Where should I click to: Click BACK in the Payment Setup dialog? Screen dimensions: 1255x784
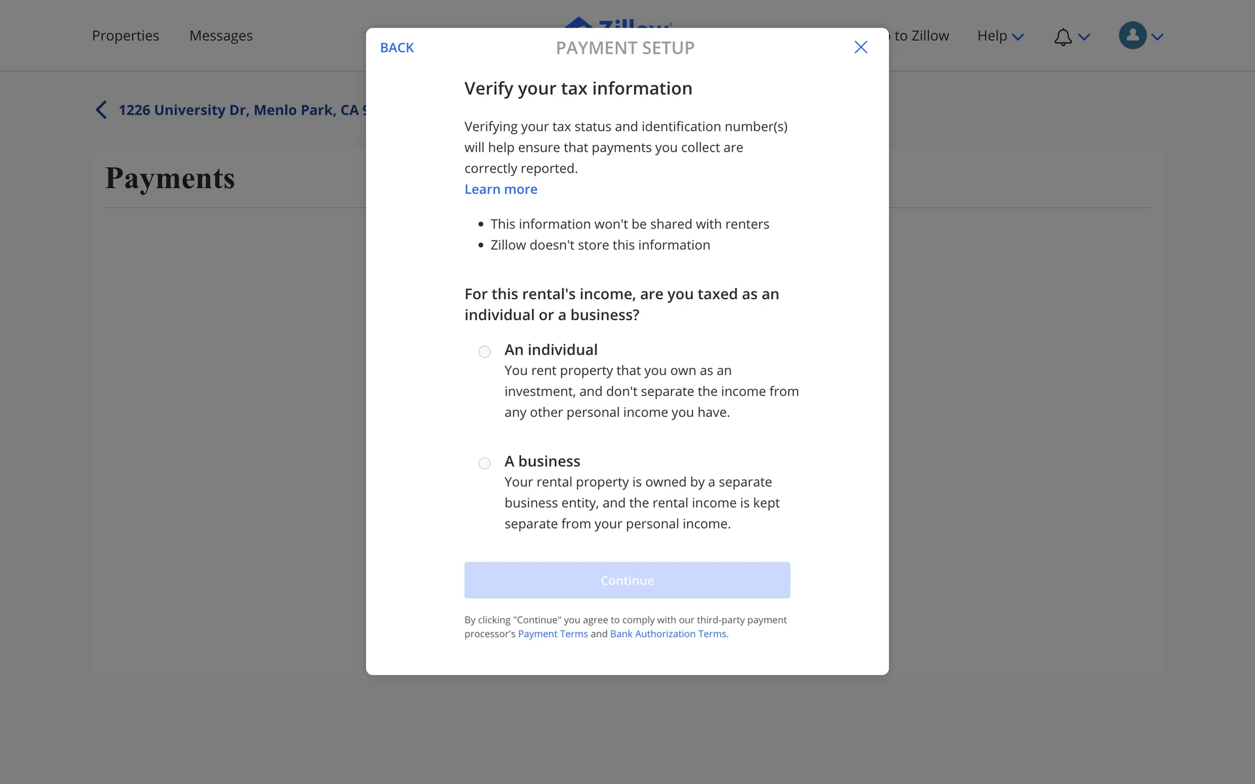[x=397, y=48]
